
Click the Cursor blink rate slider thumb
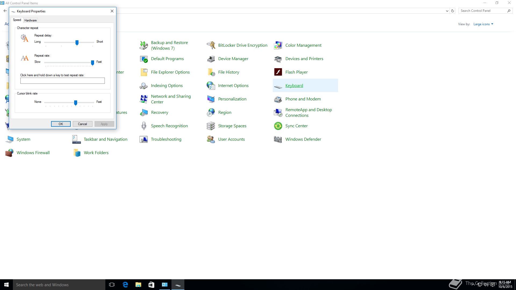tap(76, 103)
